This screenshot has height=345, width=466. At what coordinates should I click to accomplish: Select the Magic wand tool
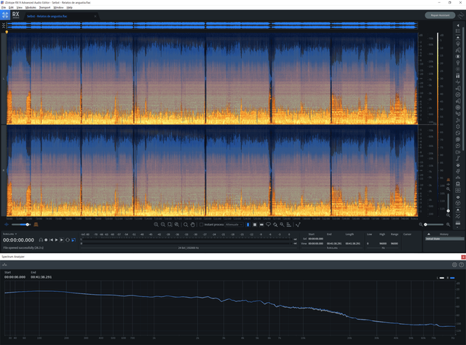point(282,225)
